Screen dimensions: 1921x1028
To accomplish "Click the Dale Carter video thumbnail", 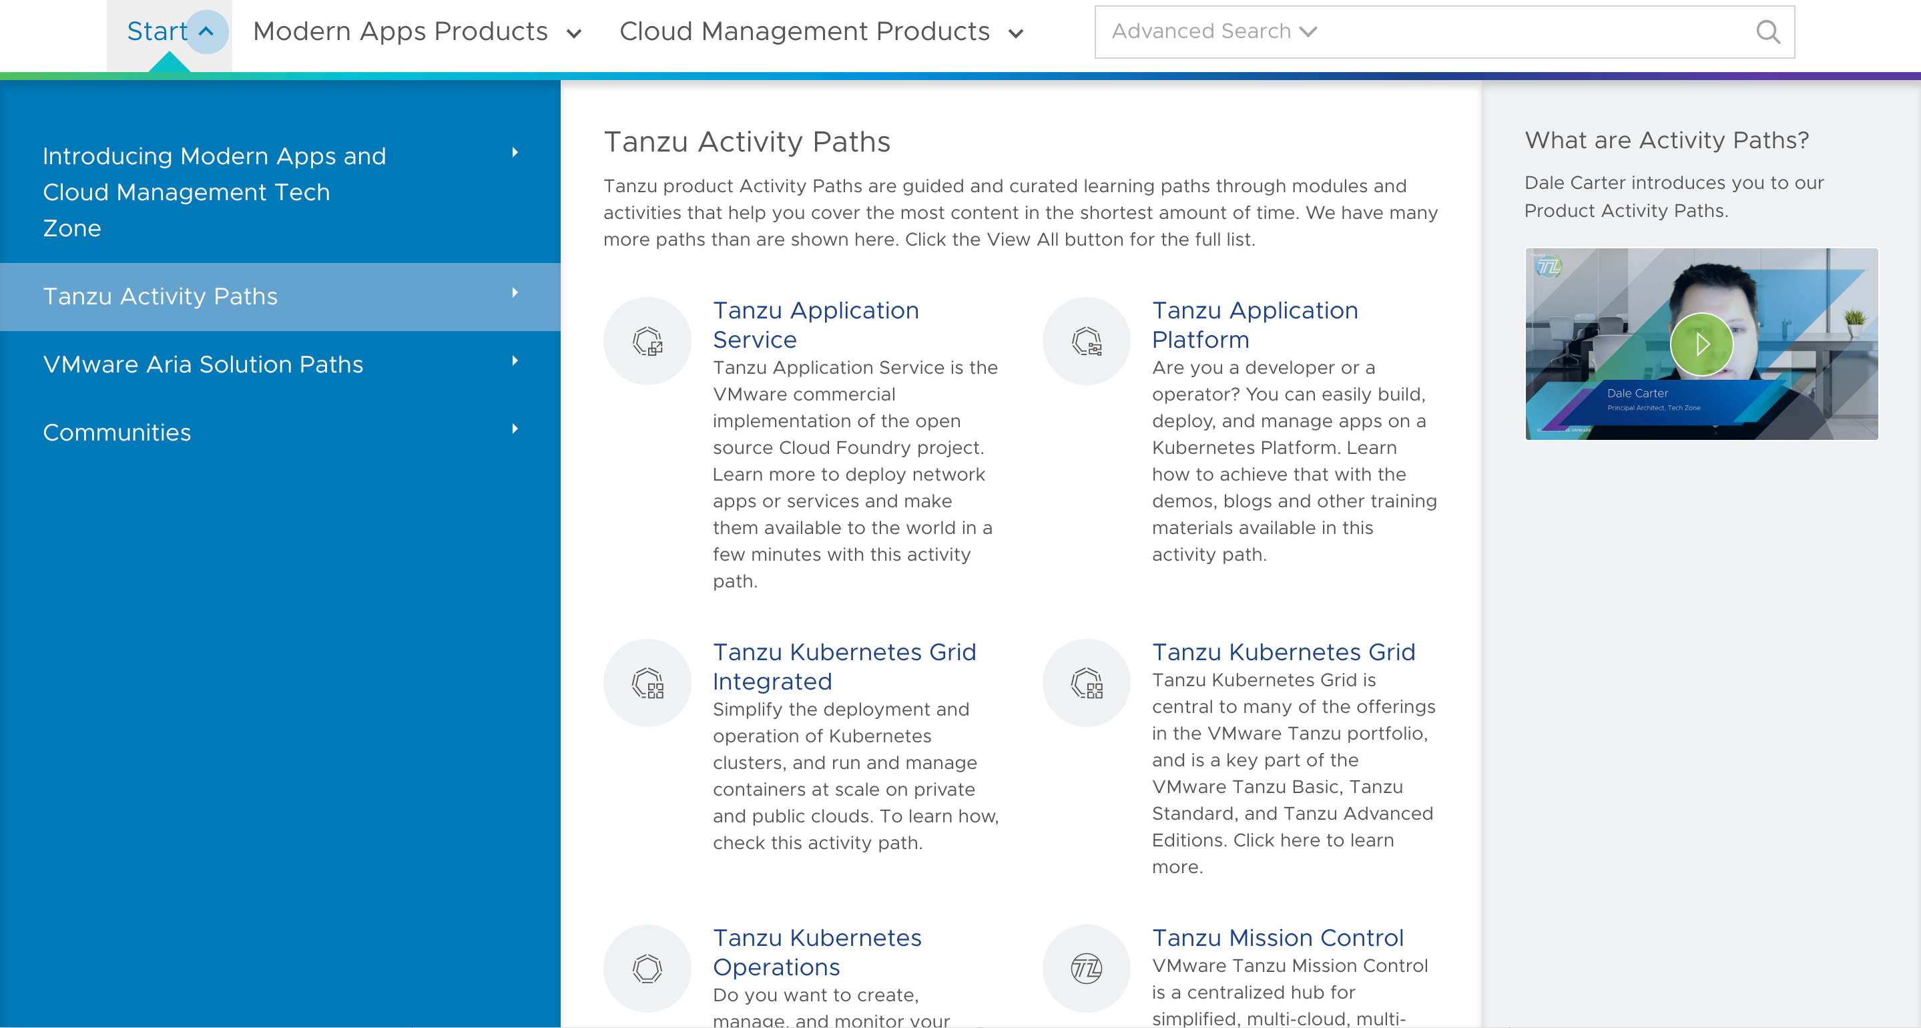I will tap(1701, 344).
